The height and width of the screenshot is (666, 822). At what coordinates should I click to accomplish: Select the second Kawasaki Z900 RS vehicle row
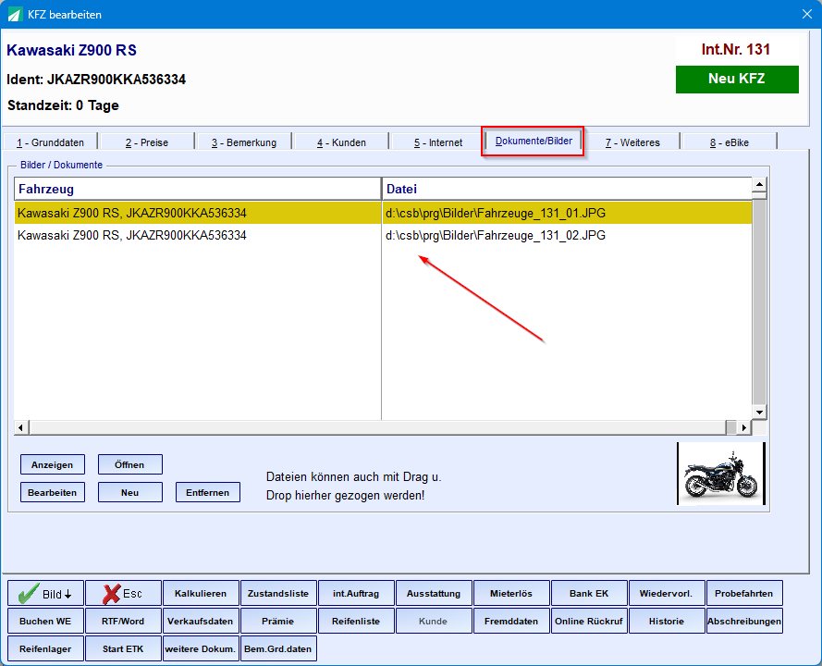(198, 235)
